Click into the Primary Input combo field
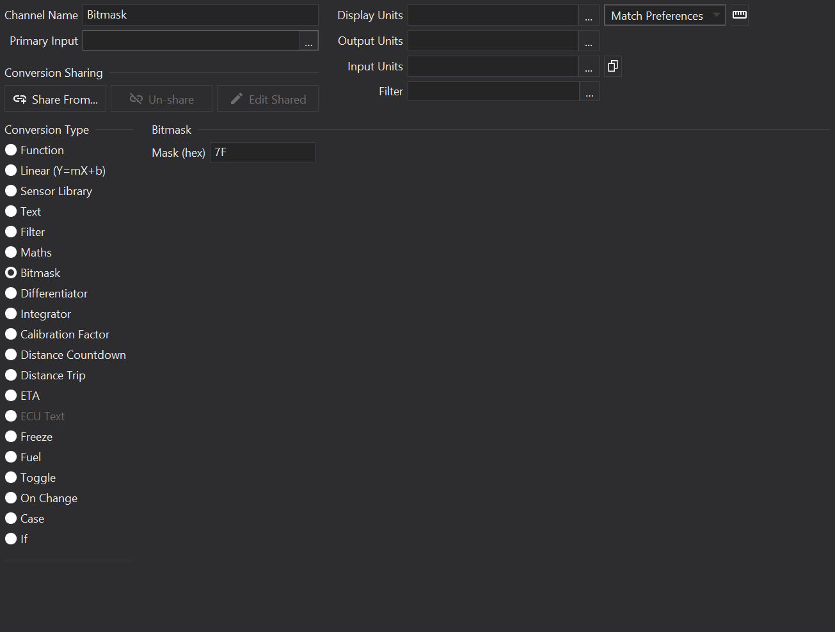835x632 pixels. (x=191, y=41)
